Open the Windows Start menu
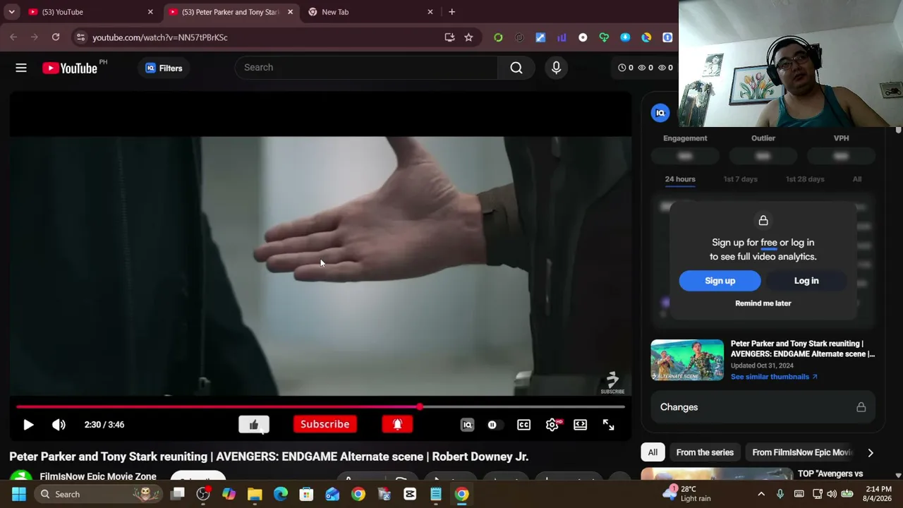This screenshot has width=903, height=508. point(19,494)
